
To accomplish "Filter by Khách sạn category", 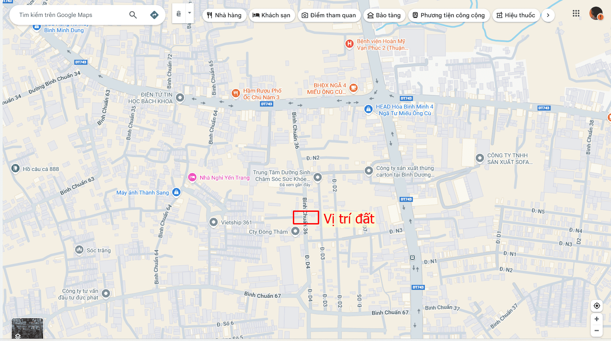I will (x=272, y=15).
